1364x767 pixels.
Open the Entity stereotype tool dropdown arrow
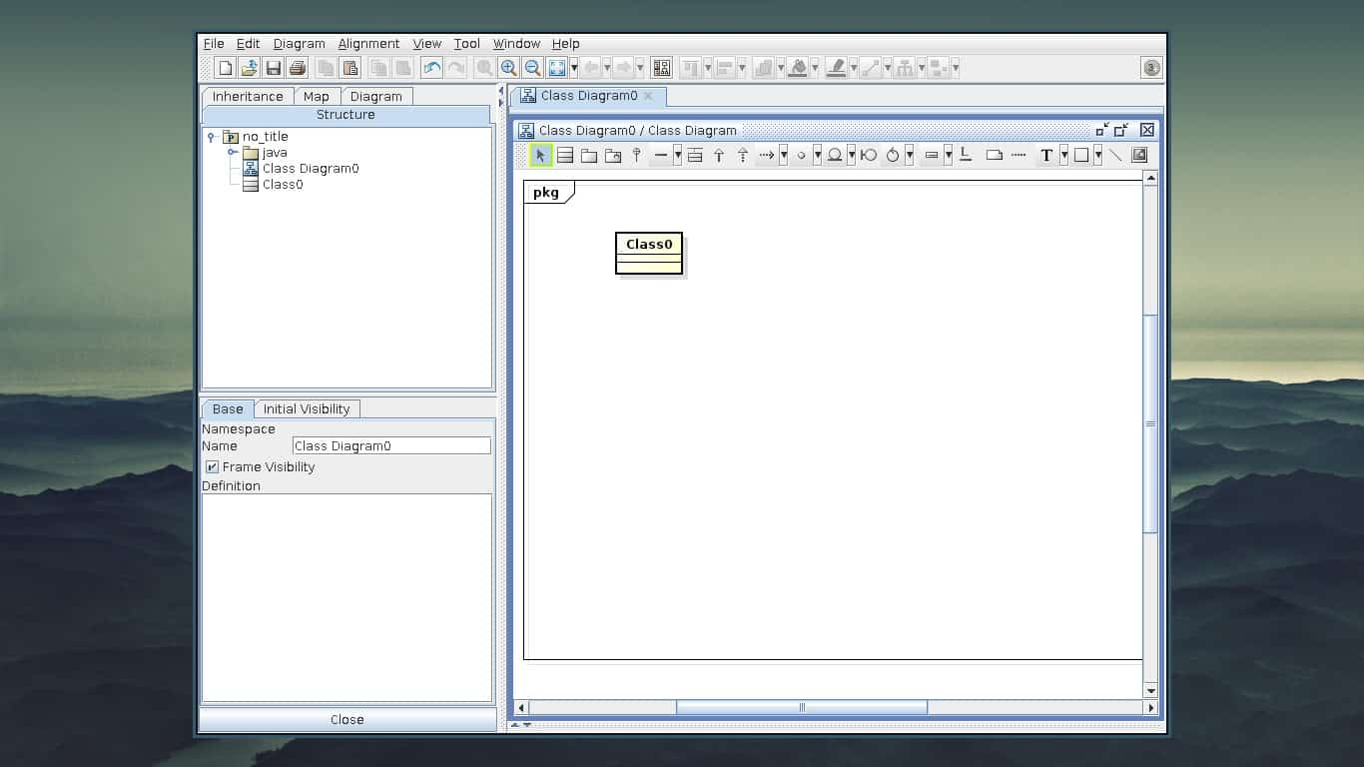click(x=852, y=155)
